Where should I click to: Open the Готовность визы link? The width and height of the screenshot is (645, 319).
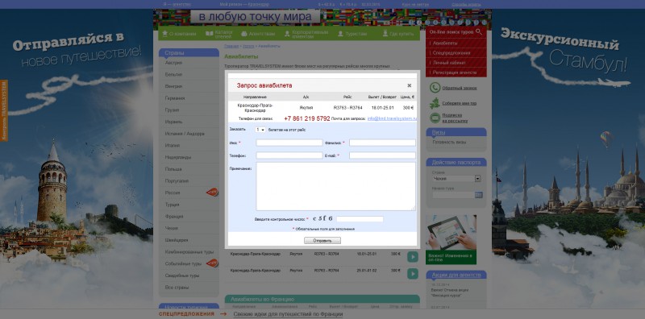click(x=449, y=142)
